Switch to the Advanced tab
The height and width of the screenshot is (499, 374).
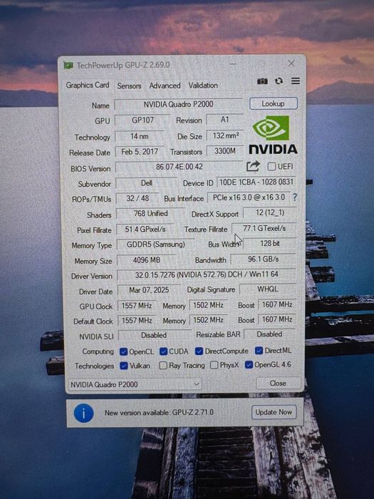point(165,86)
